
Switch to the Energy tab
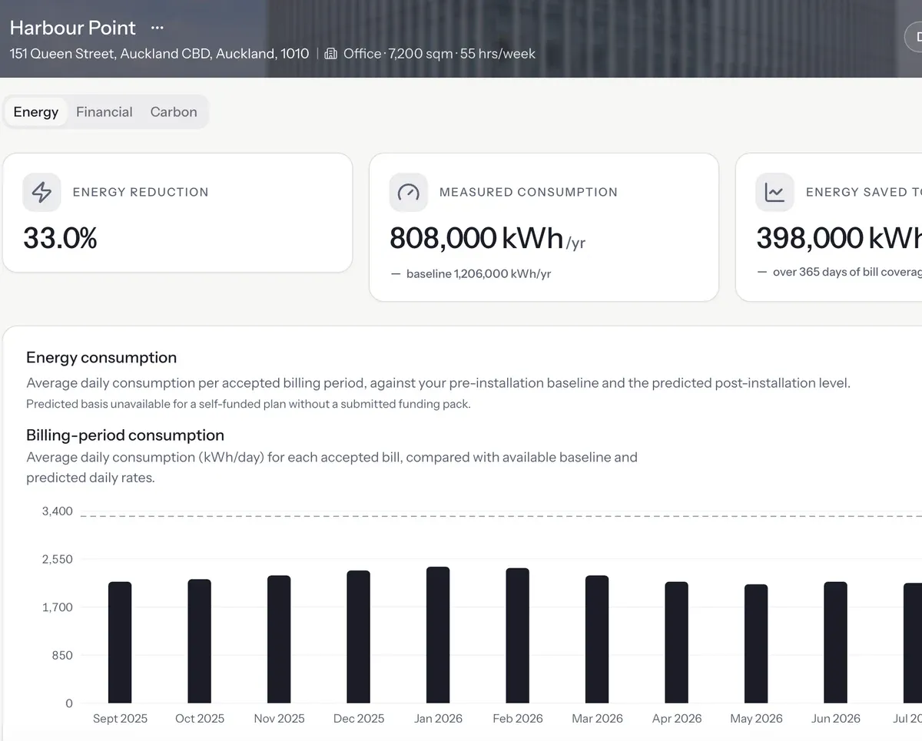coord(36,112)
